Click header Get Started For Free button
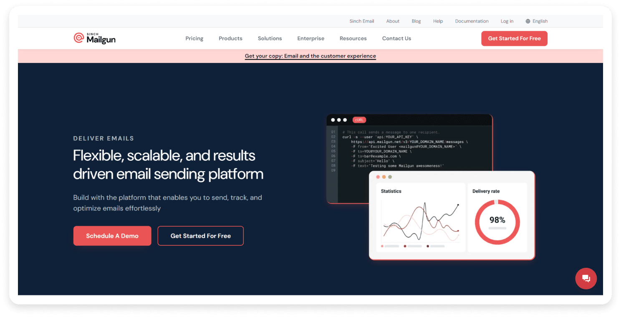The height and width of the screenshot is (317, 621). click(514, 38)
